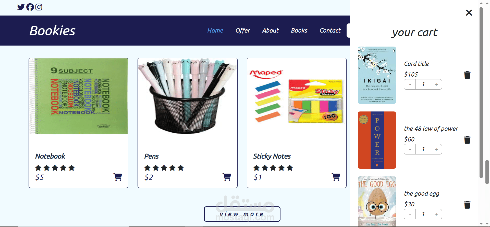Close the cart panel with X
Image resolution: width=490 pixels, height=227 pixels.
pos(469,13)
